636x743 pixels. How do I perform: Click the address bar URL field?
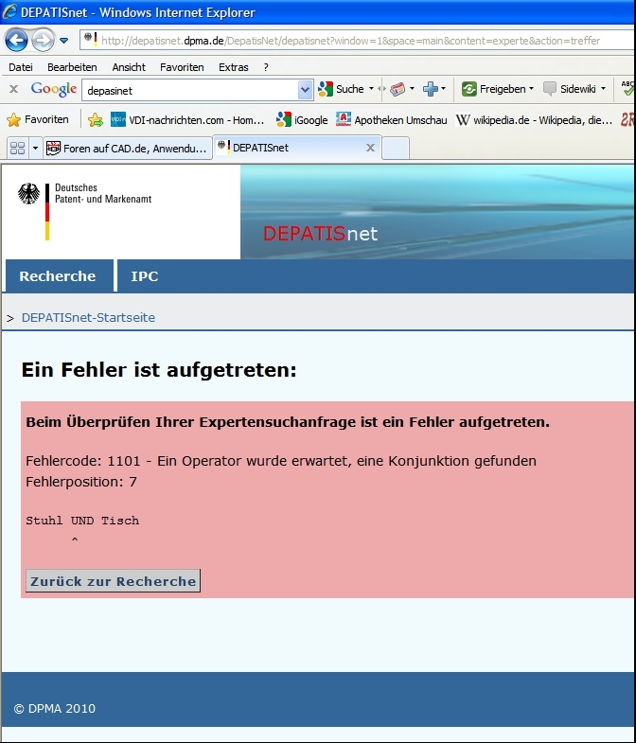[x=358, y=41]
